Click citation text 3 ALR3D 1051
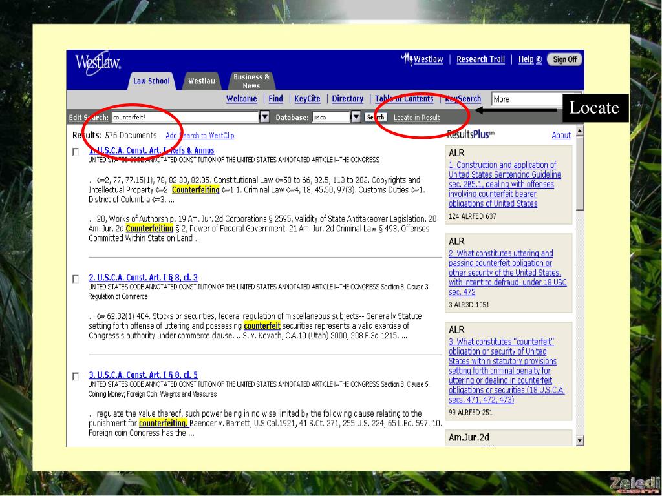This screenshot has height=496, width=662. (469, 305)
